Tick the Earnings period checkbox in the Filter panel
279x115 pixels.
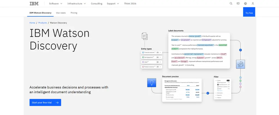[x=218, y=83]
